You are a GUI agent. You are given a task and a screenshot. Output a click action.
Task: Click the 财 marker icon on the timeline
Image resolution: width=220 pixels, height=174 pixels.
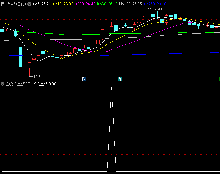[84, 79]
